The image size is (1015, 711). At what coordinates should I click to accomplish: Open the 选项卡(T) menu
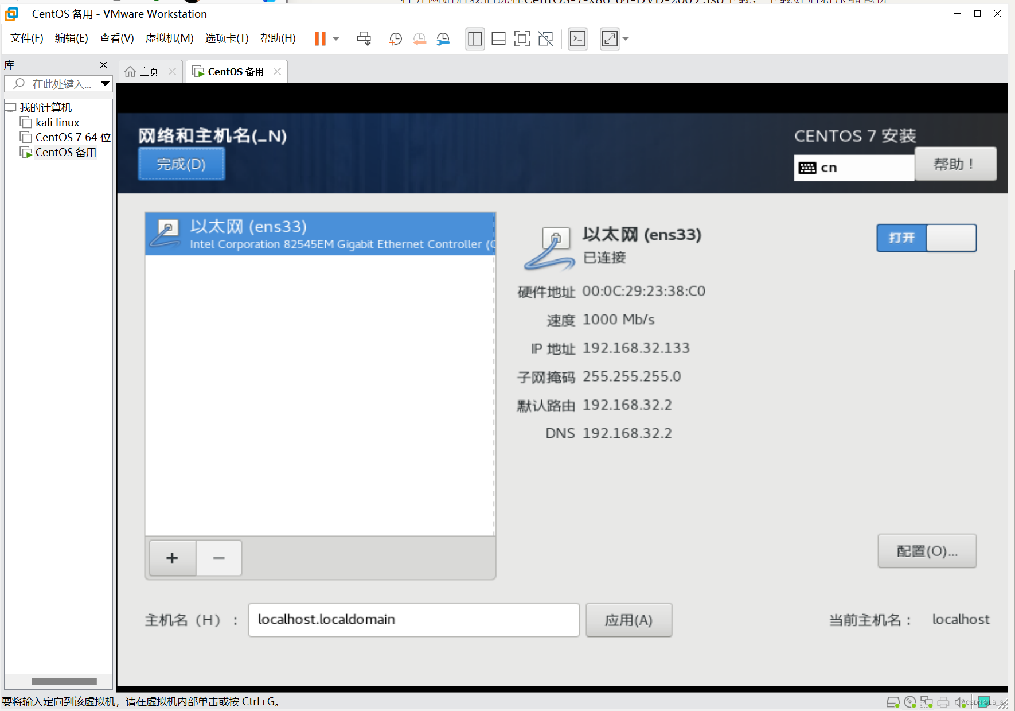tap(227, 38)
